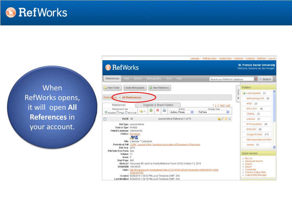Go to page 3 of references
The image size is (292, 219).
[x=218, y=106]
